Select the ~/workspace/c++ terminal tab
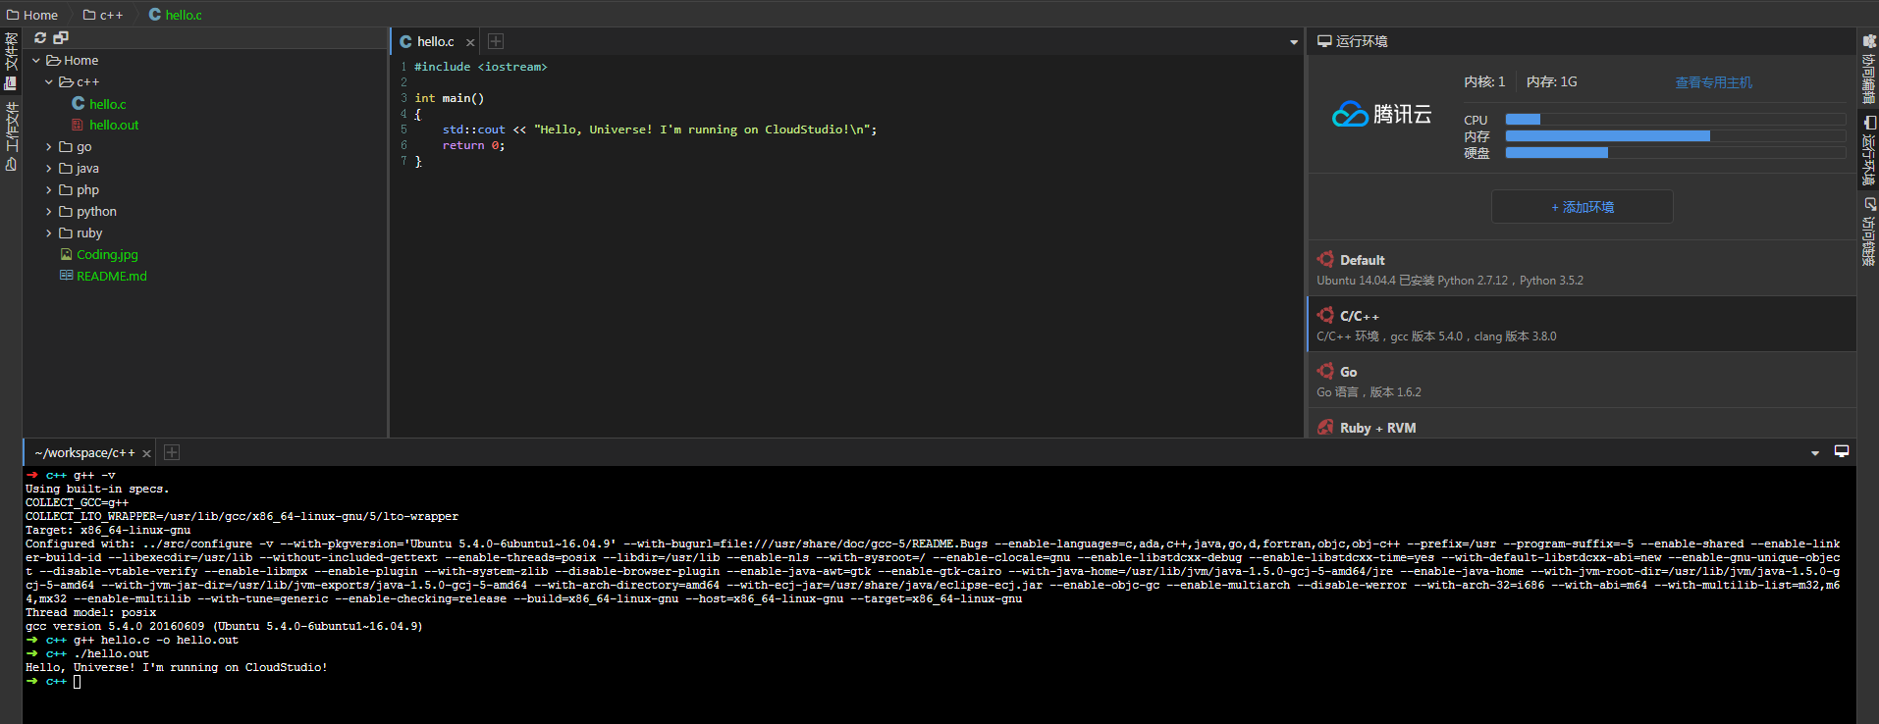Image resolution: width=1879 pixels, height=724 pixels. point(84,453)
